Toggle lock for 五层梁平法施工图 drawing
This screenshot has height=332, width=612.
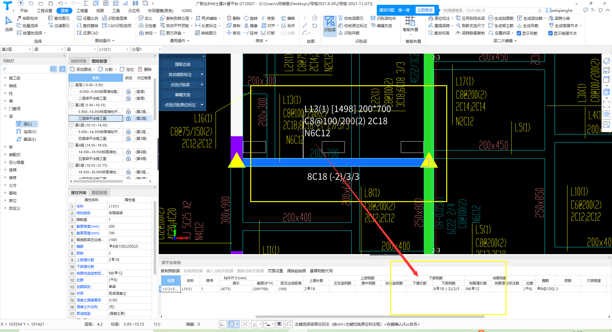coord(128,159)
